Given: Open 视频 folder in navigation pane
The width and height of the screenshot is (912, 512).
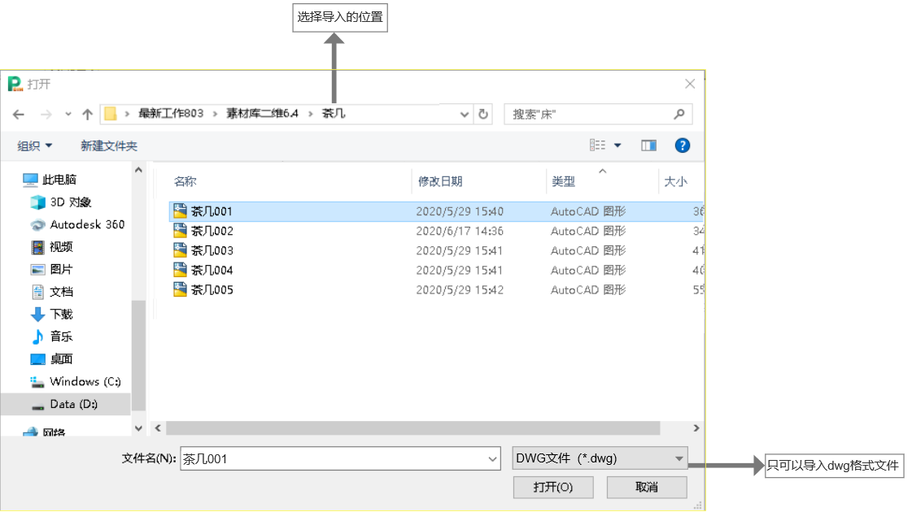Looking at the screenshot, I should [x=52, y=247].
